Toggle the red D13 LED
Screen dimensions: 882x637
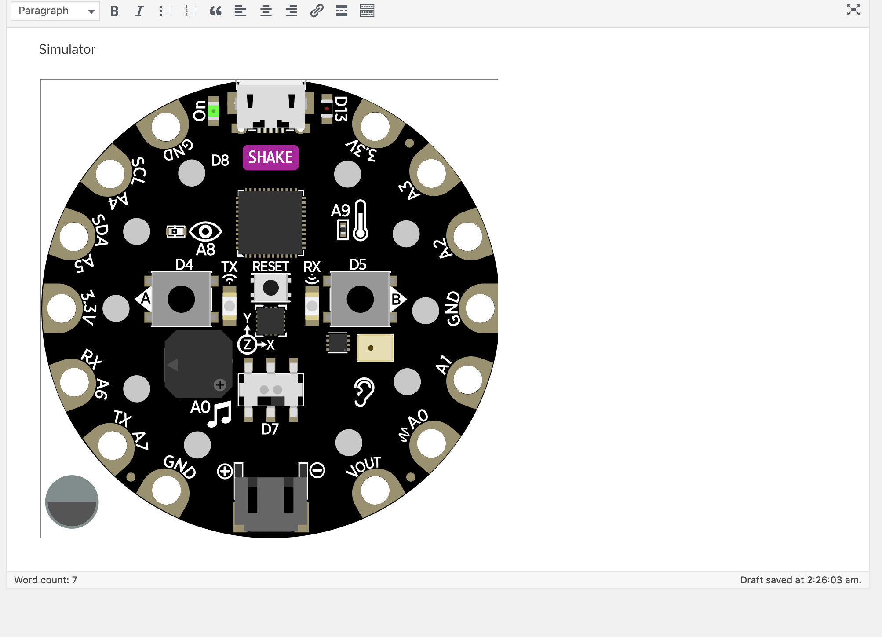[x=327, y=108]
